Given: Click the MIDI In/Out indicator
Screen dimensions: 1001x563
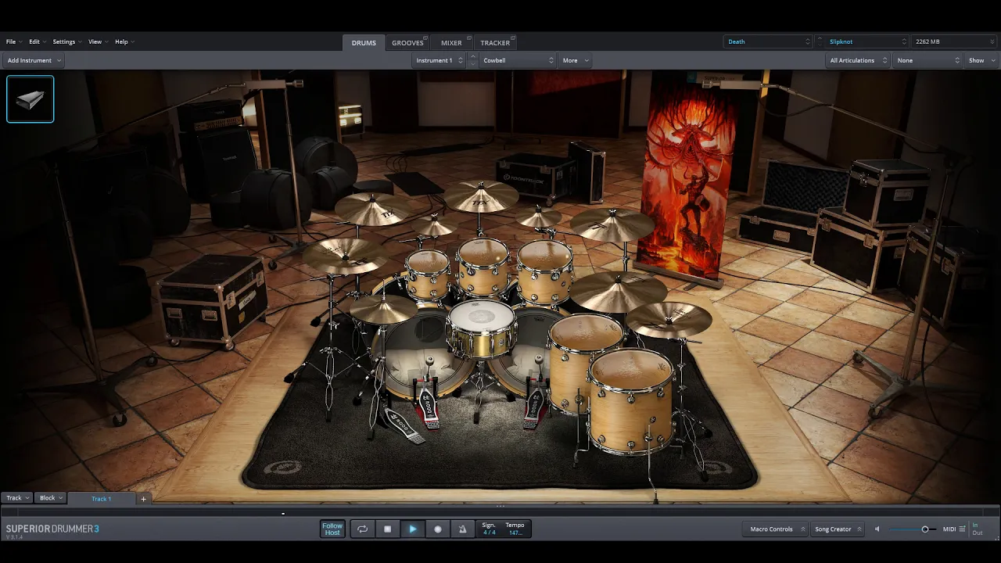Looking at the screenshot, I should pos(978,529).
